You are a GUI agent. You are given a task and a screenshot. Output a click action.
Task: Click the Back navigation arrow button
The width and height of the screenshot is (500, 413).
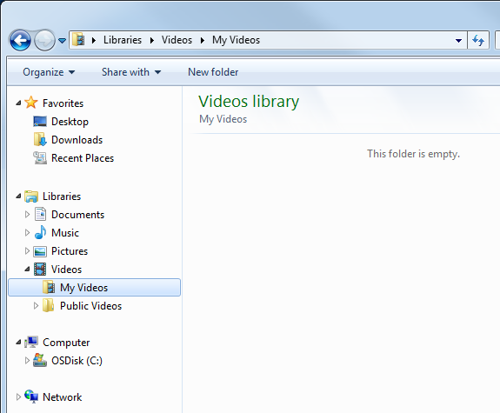[20, 40]
